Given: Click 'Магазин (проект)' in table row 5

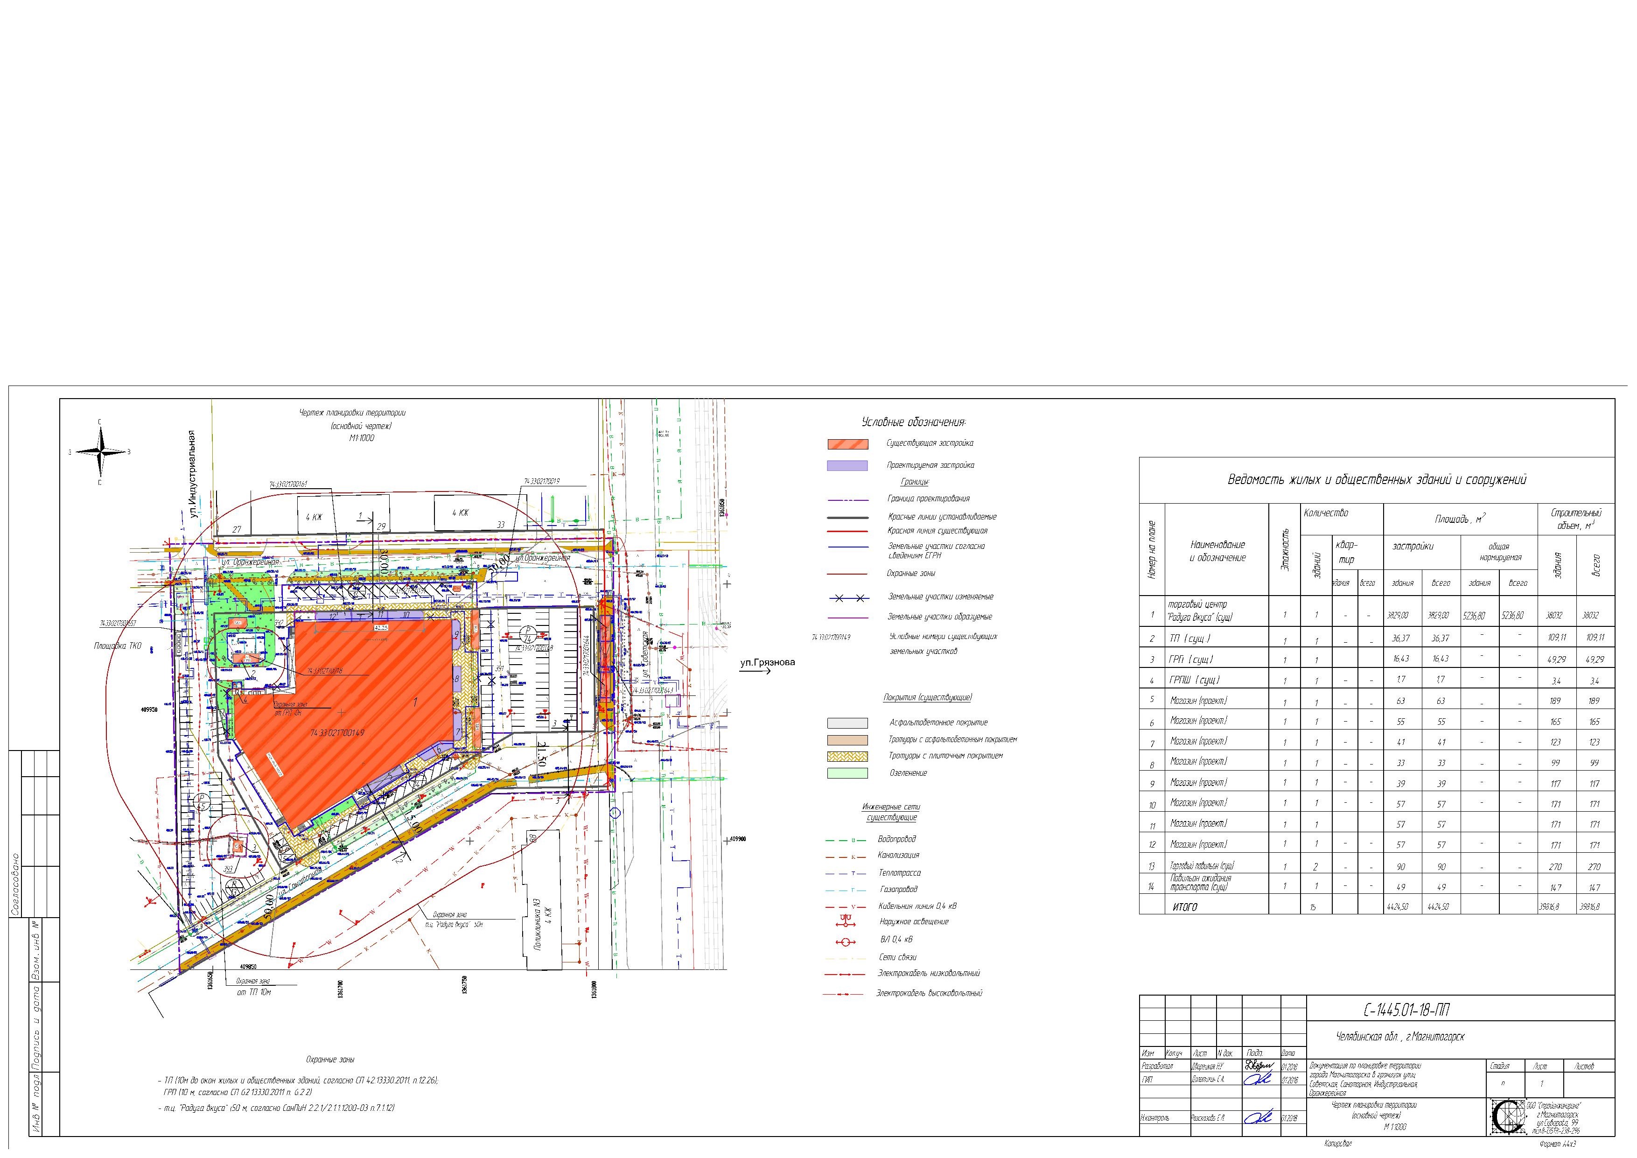Looking at the screenshot, I should pyautogui.click(x=1198, y=701).
